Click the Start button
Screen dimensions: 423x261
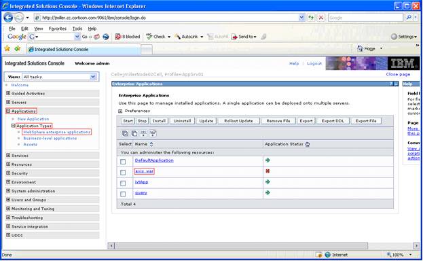click(x=128, y=121)
